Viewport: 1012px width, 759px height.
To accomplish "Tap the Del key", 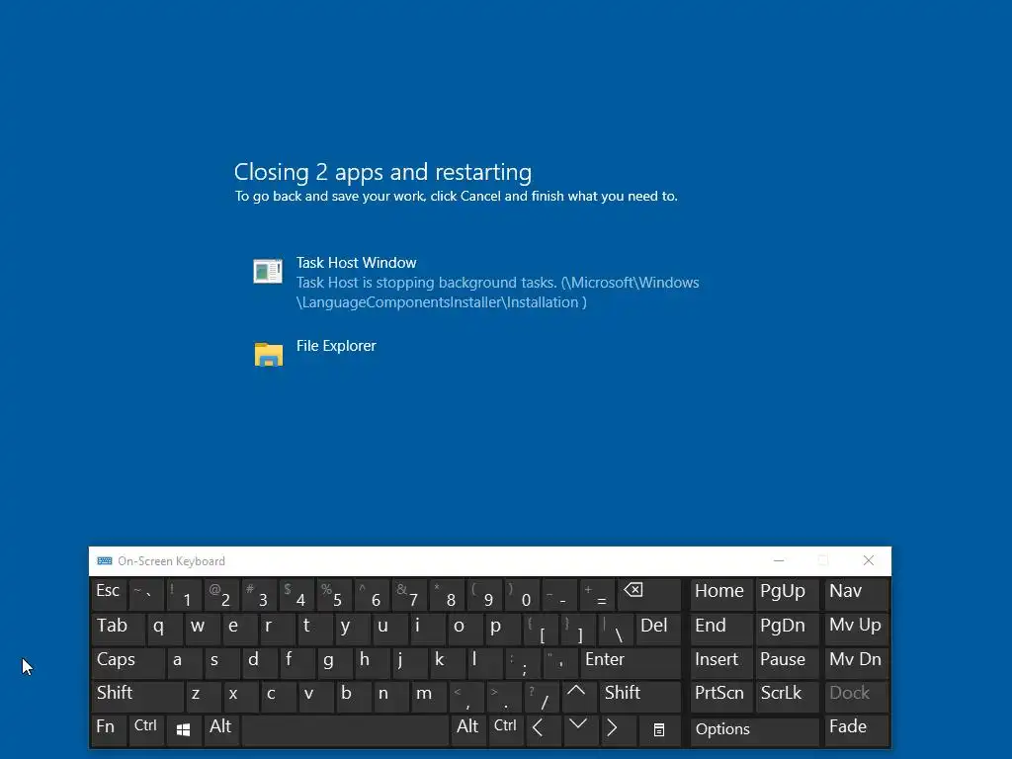I will coord(658,628).
